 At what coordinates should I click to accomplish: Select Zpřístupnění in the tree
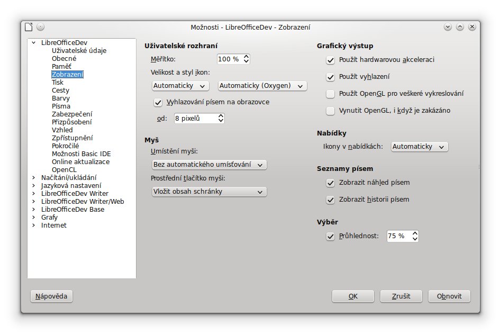72,138
